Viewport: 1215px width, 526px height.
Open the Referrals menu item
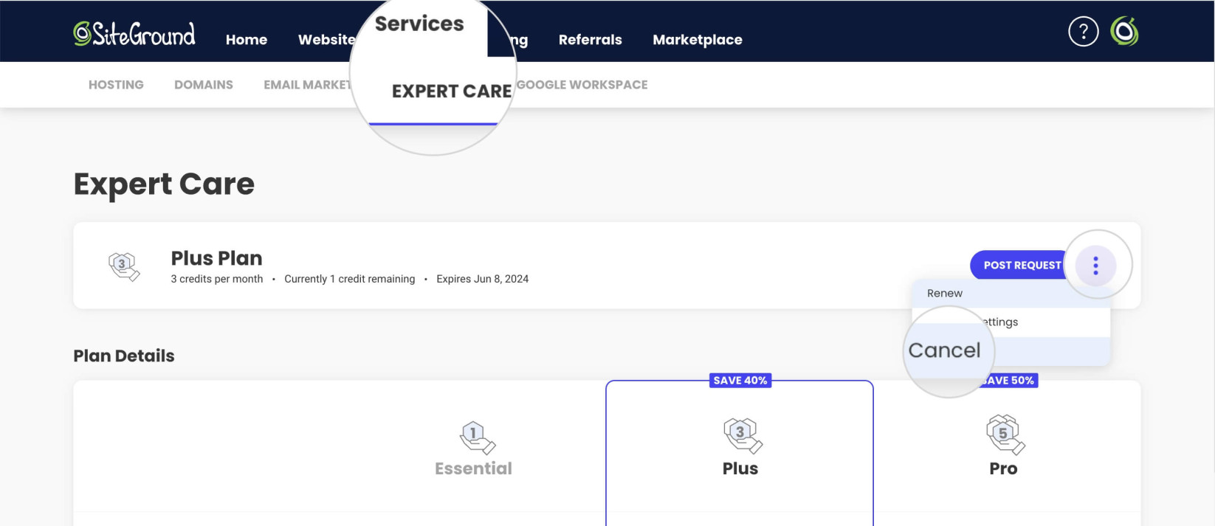[x=590, y=40]
